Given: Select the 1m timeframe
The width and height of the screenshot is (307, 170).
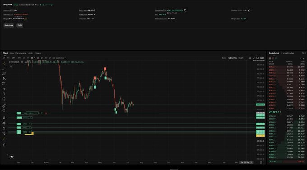Looking at the screenshot, I should (x=4, y=58).
